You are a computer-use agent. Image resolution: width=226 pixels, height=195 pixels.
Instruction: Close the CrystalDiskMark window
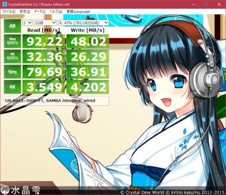click(x=219, y=4)
